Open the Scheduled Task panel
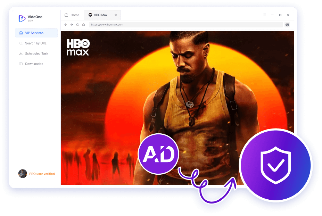 (35, 53)
